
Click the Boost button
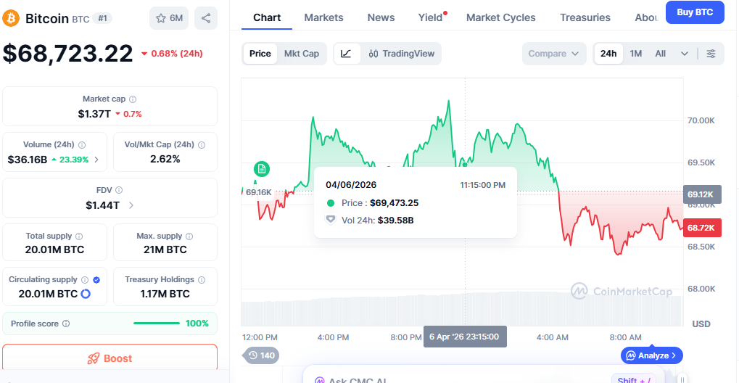[x=110, y=358]
